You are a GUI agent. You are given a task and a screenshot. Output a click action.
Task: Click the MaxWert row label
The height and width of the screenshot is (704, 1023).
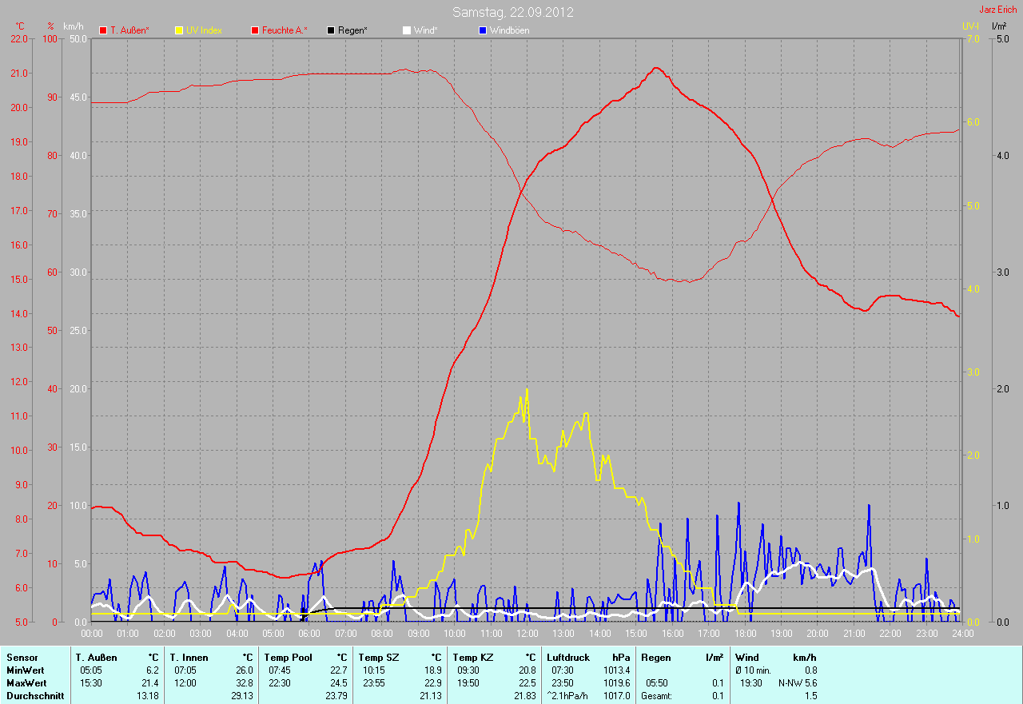pos(27,683)
